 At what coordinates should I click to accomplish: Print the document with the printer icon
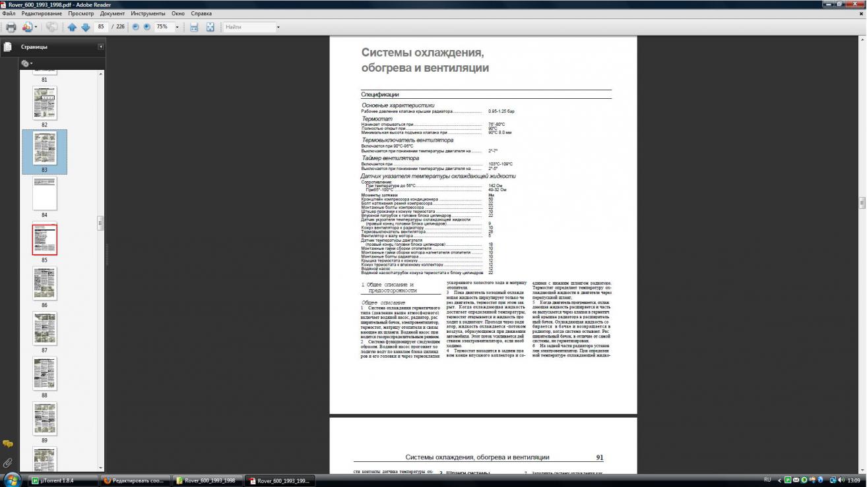pos(11,27)
